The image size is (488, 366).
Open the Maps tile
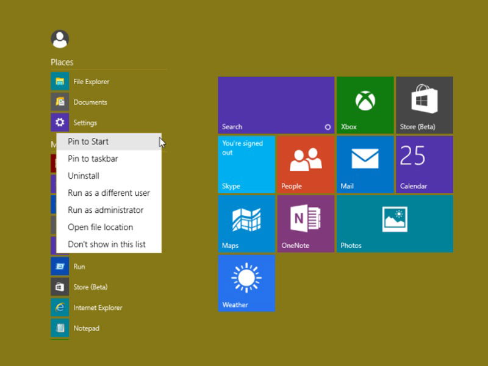[x=246, y=224]
